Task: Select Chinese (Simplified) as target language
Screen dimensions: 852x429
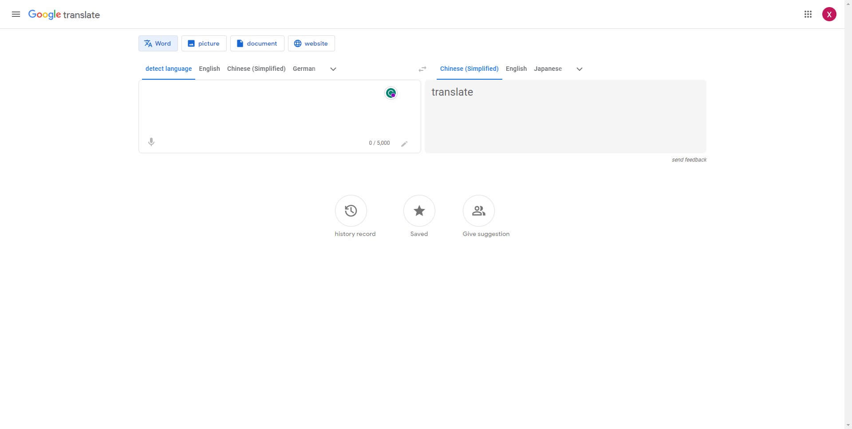Action: [469, 69]
